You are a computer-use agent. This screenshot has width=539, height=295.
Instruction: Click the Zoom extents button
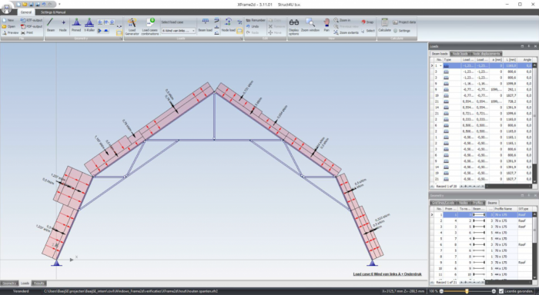[x=346, y=32]
